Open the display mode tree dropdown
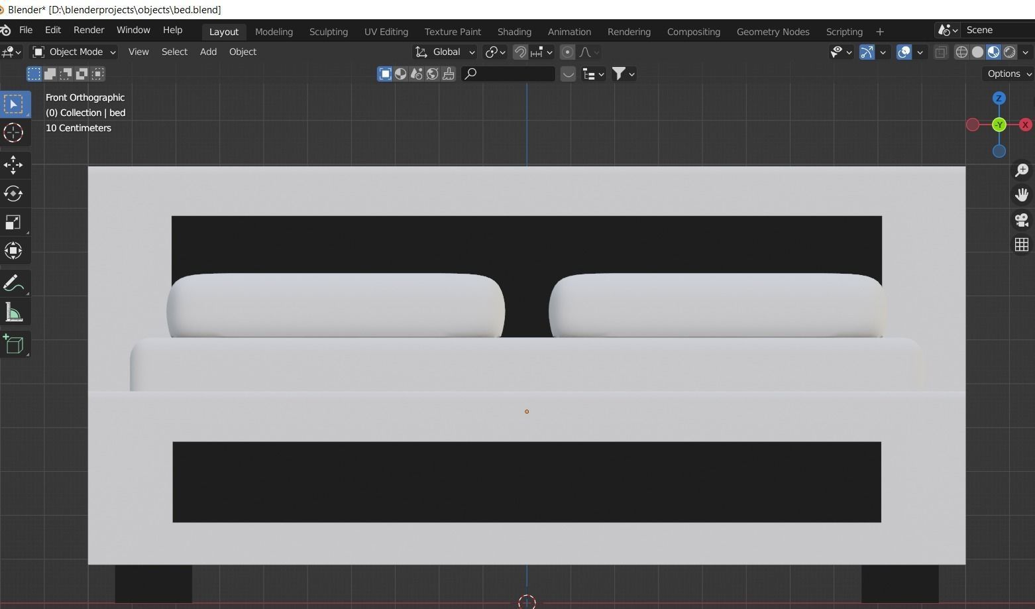Screen dimensions: 1035x609 tap(594, 74)
